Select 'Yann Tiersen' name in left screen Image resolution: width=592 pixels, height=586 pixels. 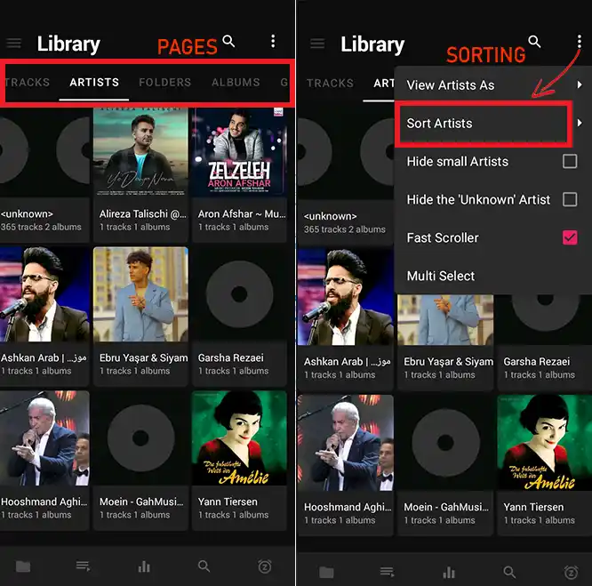tap(228, 502)
